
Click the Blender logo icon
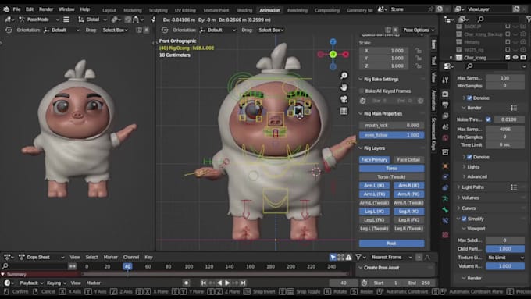[x=6, y=9]
